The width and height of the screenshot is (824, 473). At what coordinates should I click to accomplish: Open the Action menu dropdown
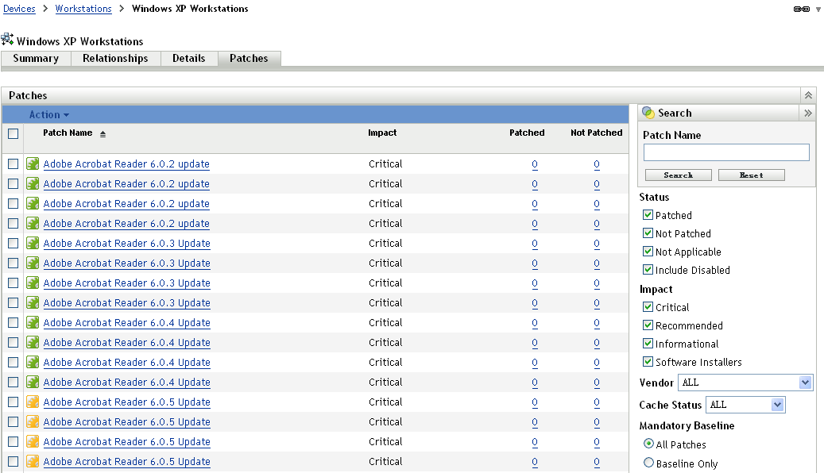(49, 113)
